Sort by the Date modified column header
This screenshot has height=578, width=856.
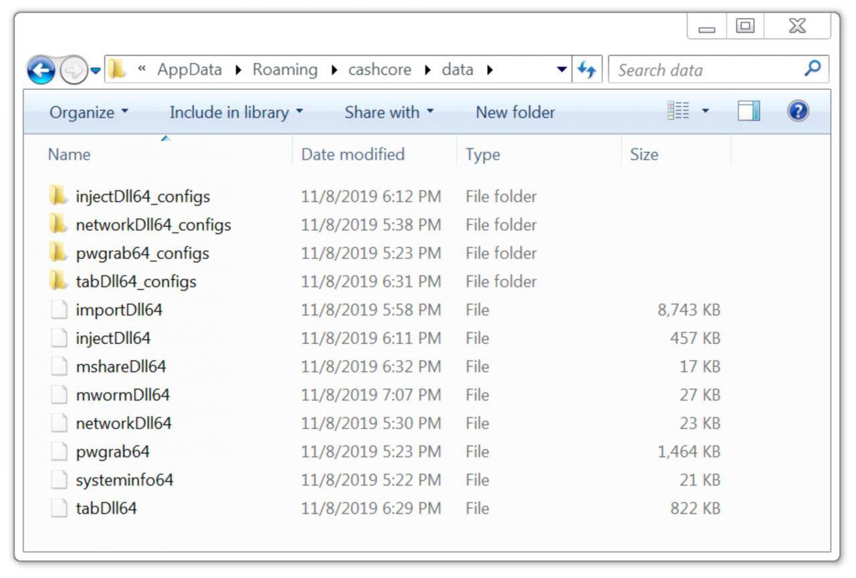click(x=353, y=154)
